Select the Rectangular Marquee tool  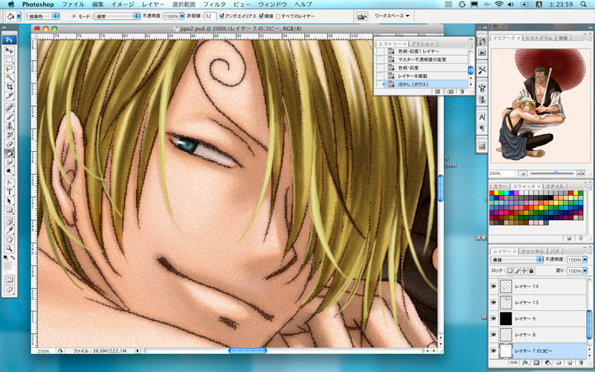coord(9,60)
